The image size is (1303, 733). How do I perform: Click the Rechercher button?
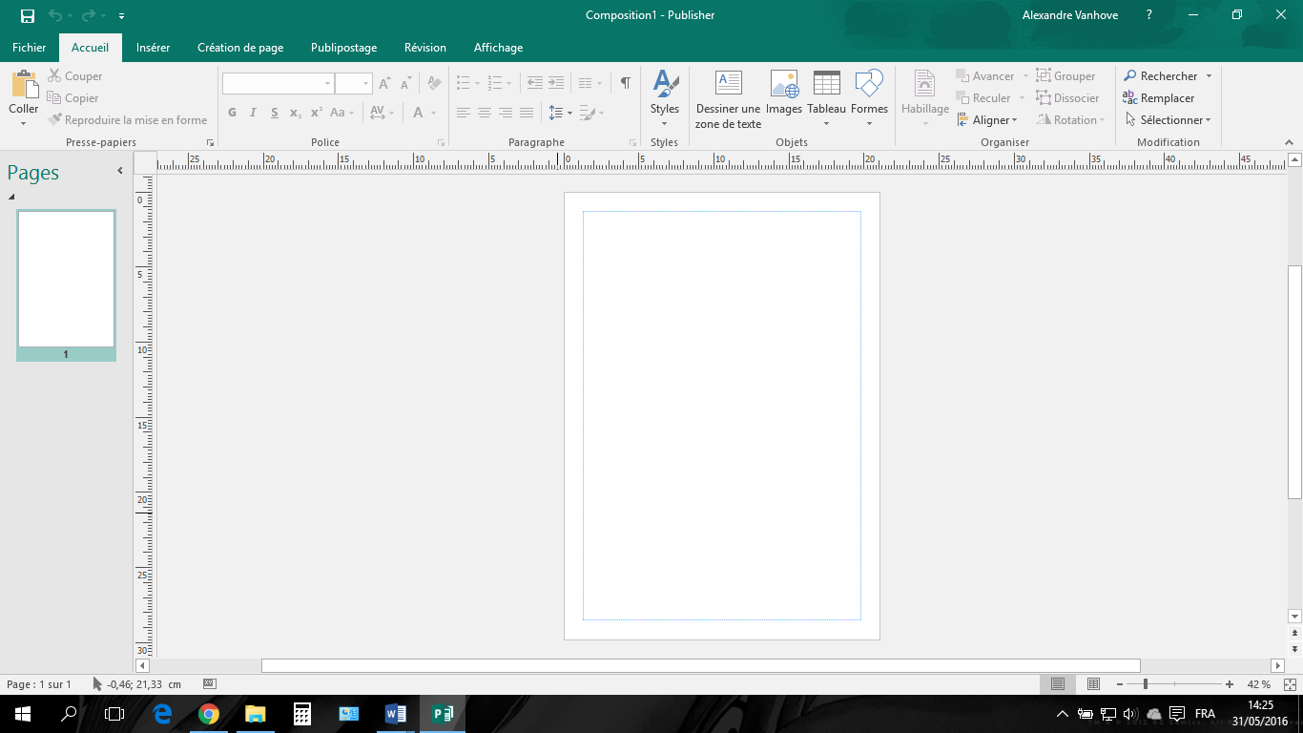pos(1160,76)
